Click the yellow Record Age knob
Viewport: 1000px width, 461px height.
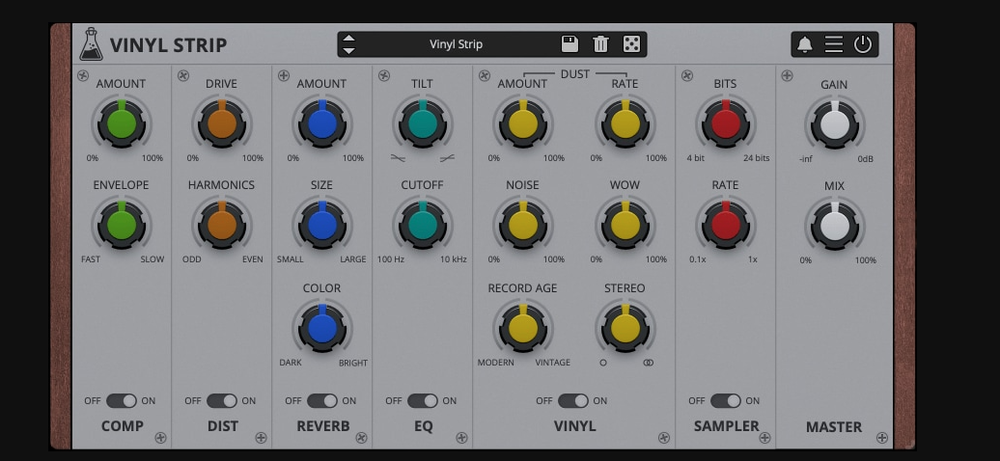(x=522, y=328)
